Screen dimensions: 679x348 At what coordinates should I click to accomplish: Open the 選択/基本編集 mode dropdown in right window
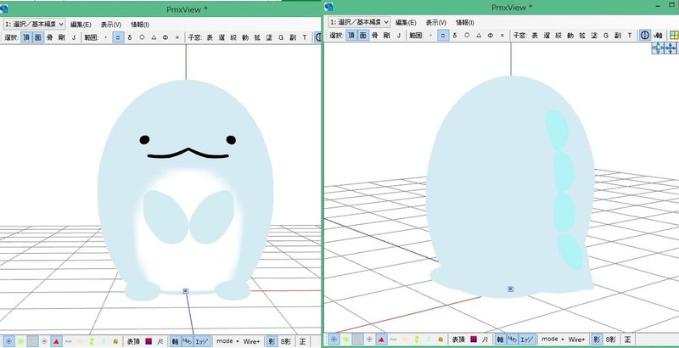click(x=359, y=21)
